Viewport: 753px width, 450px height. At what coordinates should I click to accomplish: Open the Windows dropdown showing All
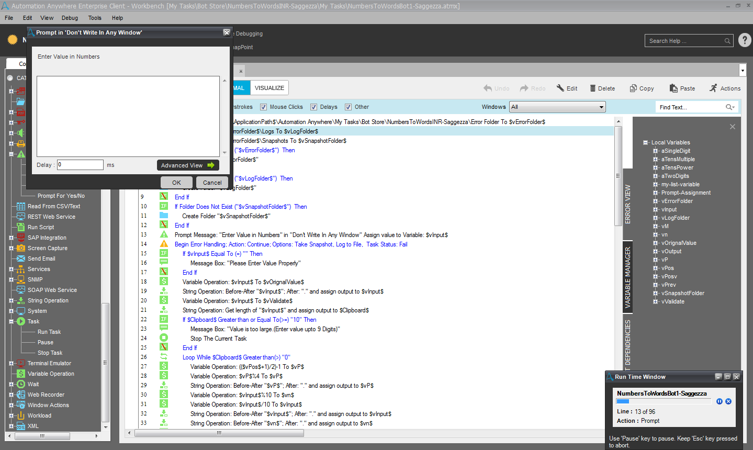pos(558,107)
